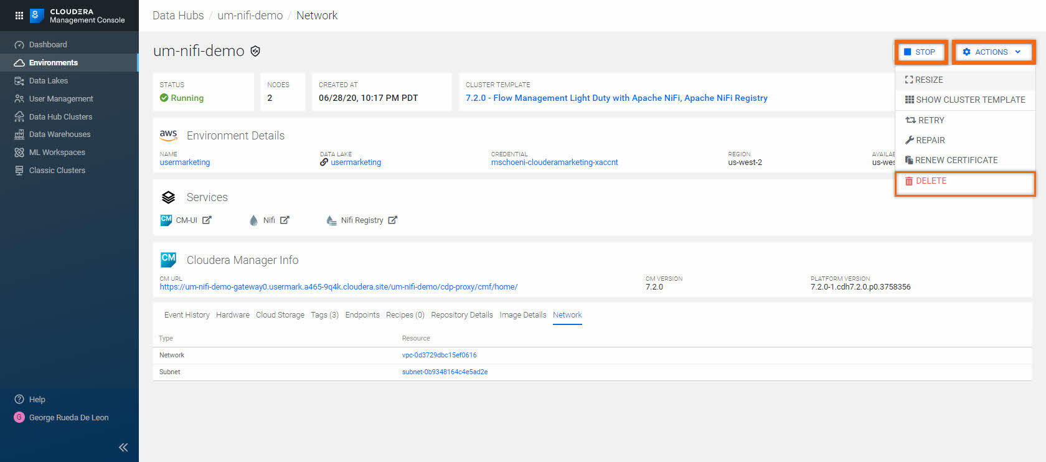Click the Data Hub Clusters icon
1046x462 pixels.
[19, 117]
